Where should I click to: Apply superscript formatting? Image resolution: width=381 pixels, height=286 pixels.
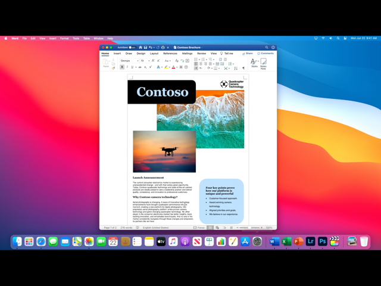click(x=151, y=67)
